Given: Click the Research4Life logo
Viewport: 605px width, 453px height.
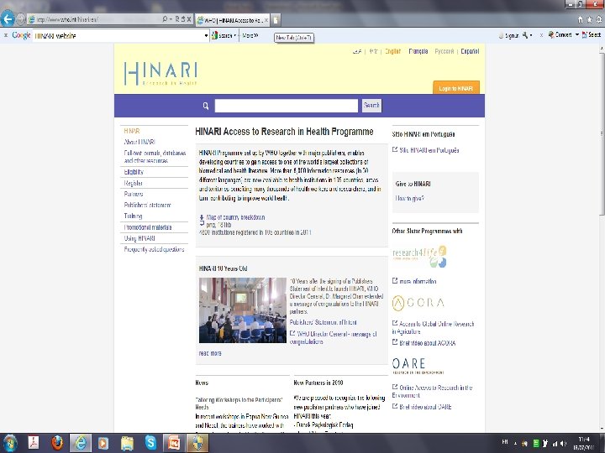Looking at the screenshot, I should [419, 257].
